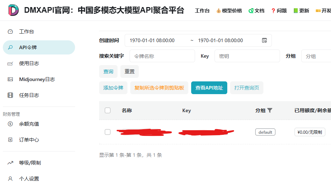Click the 查询 button

108,71
